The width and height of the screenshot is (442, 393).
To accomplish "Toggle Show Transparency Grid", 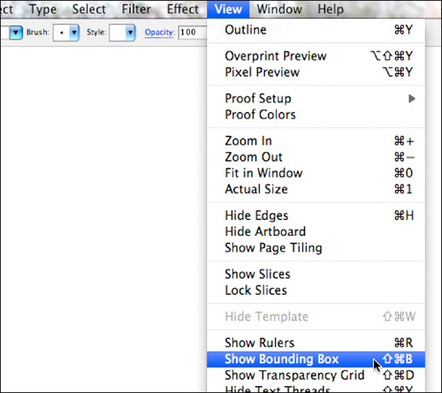I will tap(316, 375).
